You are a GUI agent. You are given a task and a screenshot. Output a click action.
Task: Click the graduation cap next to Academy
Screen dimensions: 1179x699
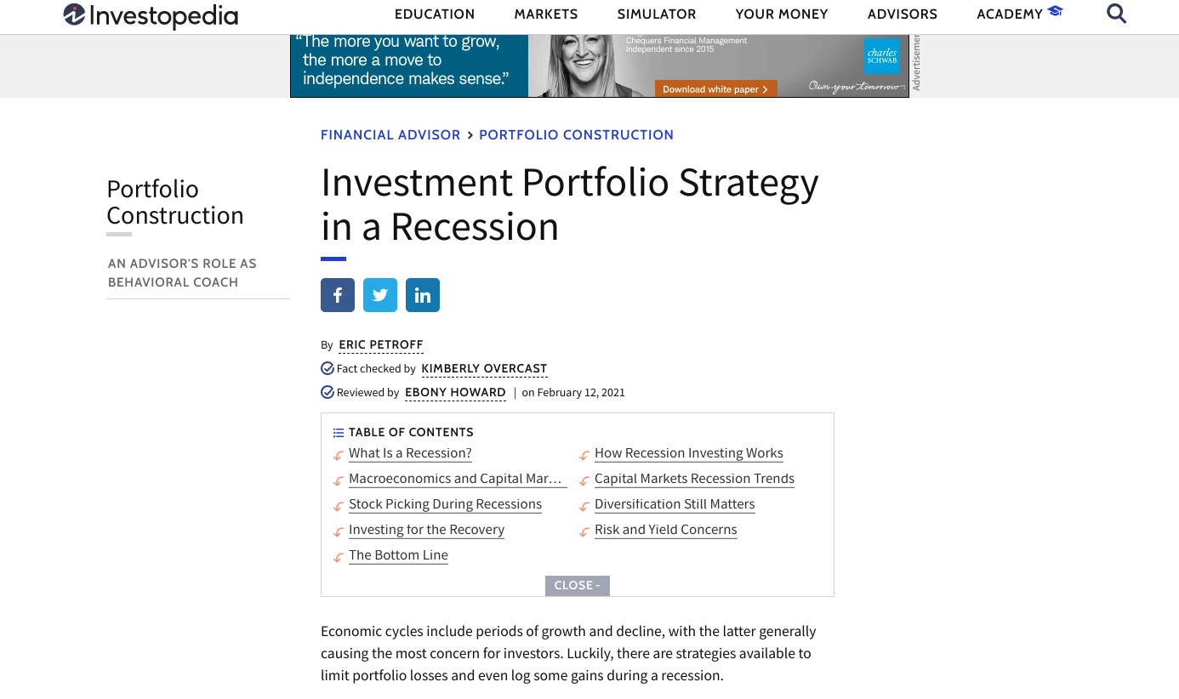(1055, 12)
